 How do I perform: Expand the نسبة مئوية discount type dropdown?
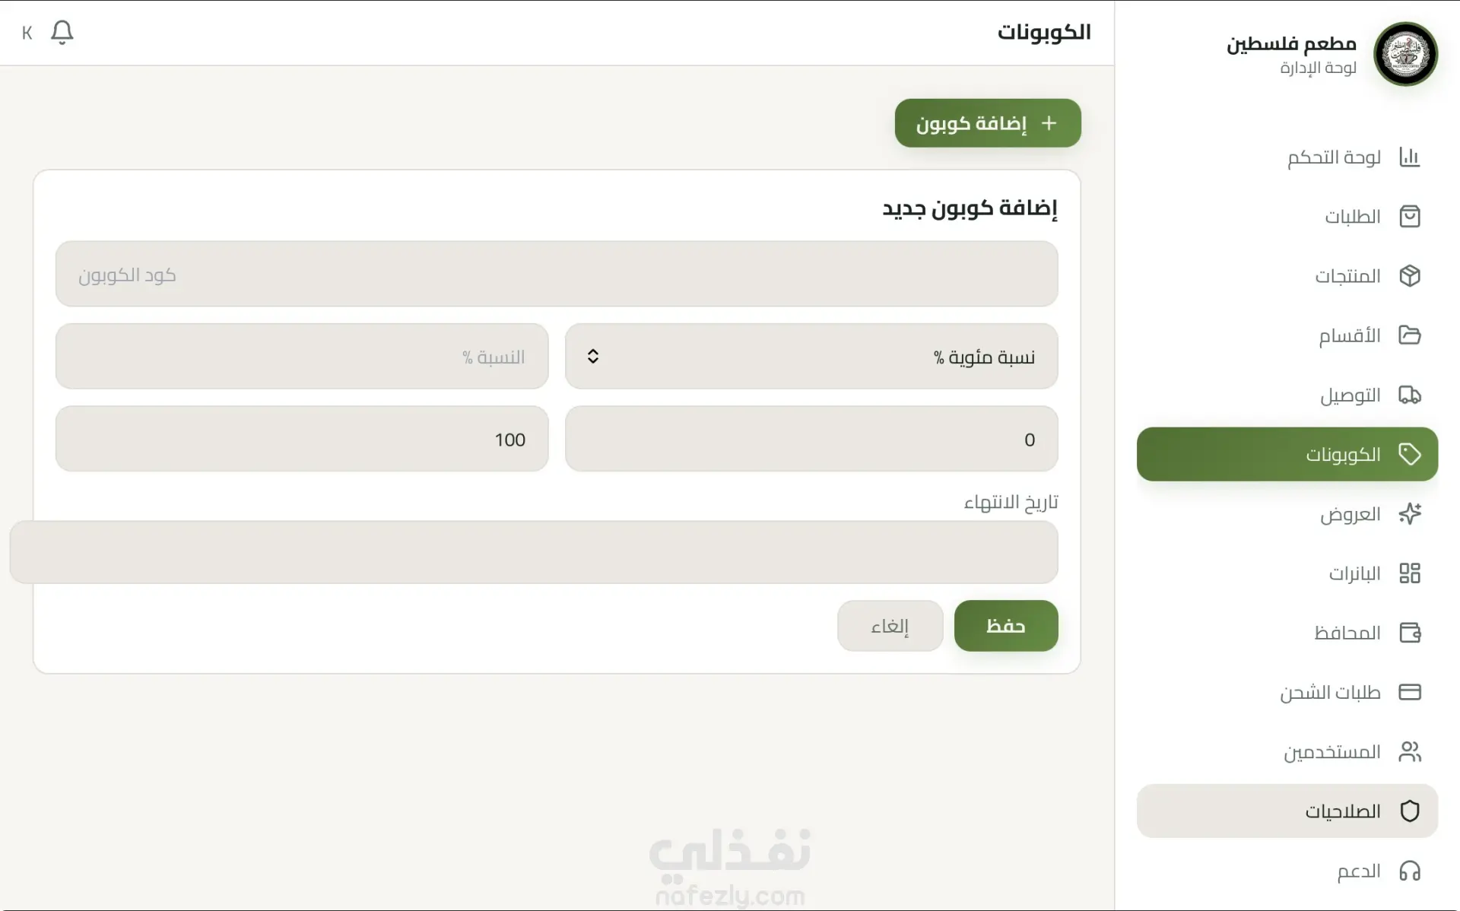811,357
